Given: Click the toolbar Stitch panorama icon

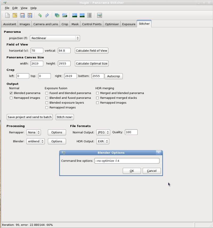Looking at the screenshot, I should tap(100, 15).
